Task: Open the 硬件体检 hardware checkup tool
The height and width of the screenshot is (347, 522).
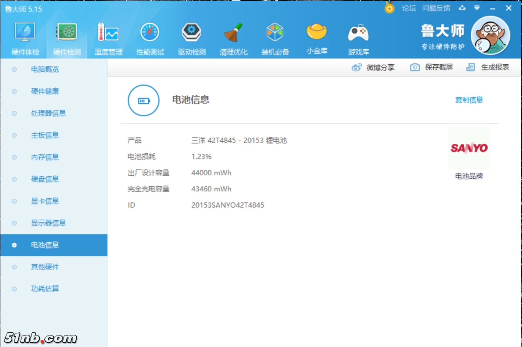Action: 25,37
